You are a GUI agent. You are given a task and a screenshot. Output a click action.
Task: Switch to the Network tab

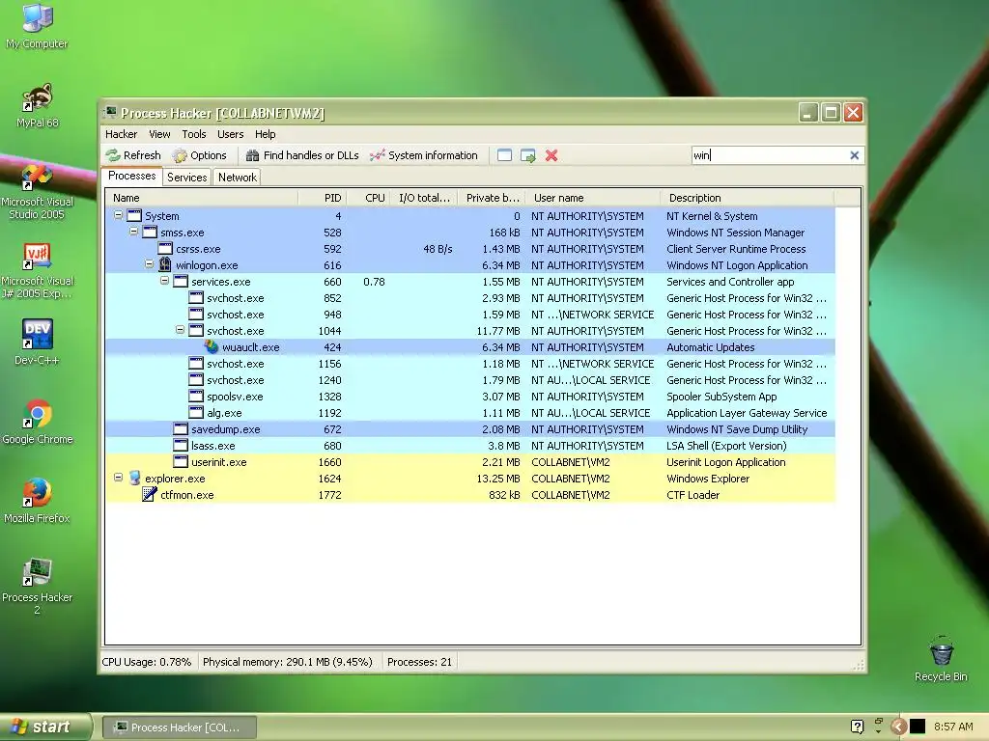pos(238,178)
